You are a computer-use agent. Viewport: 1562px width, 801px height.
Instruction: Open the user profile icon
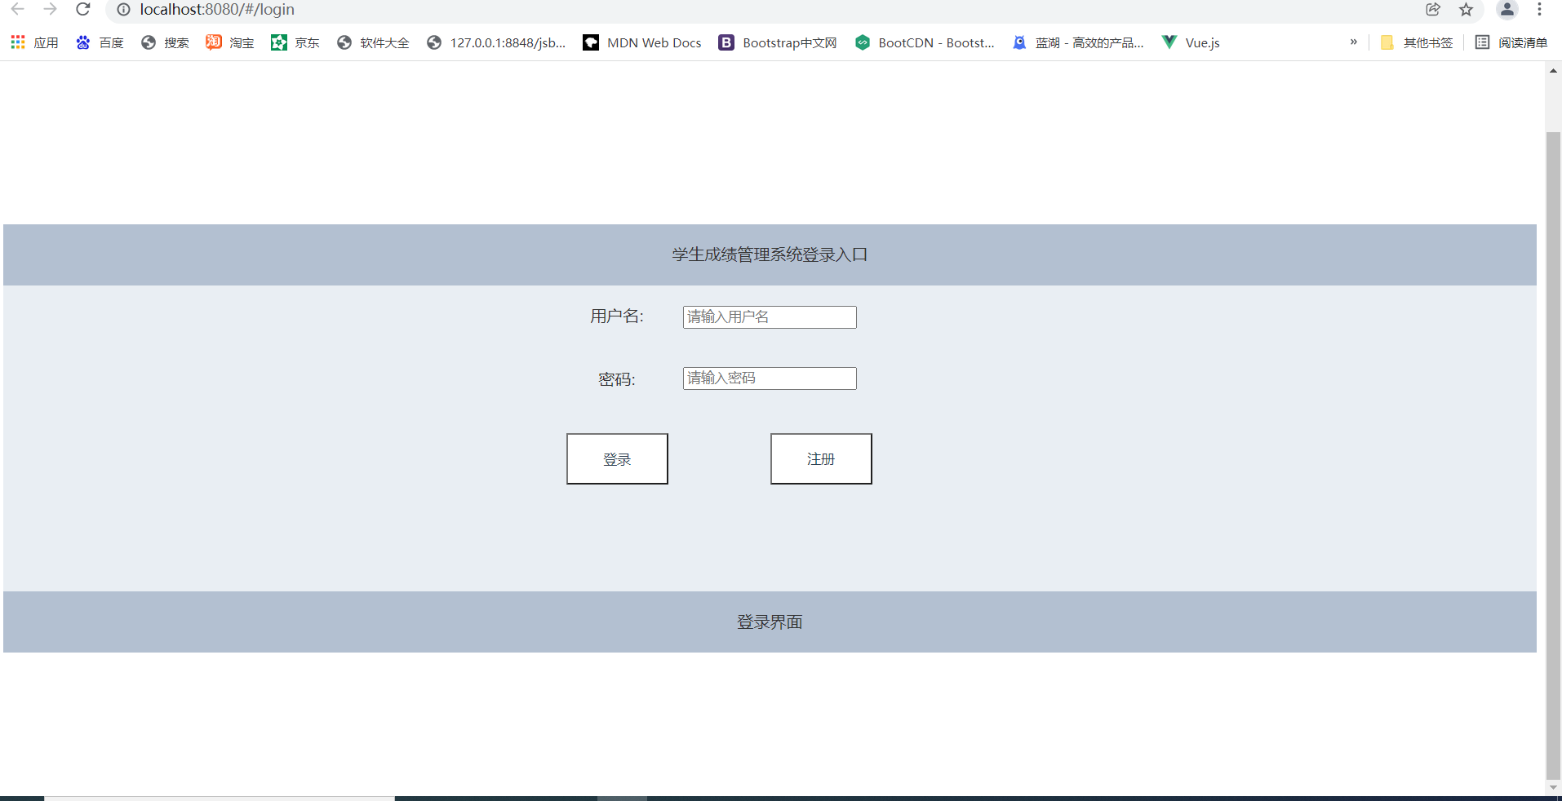[x=1507, y=10]
